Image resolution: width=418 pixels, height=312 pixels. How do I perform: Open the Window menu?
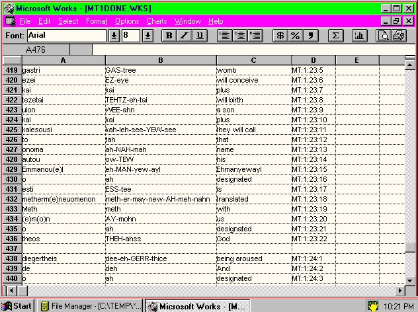187,21
